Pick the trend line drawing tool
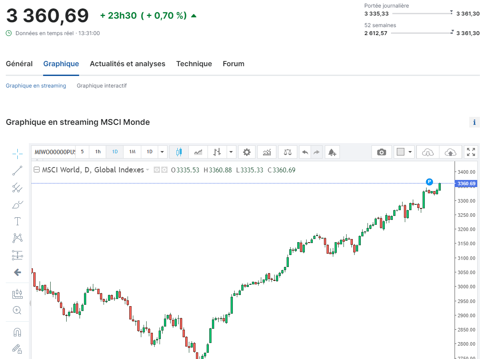The width and height of the screenshot is (491, 359). pyautogui.click(x=17, y=171)
